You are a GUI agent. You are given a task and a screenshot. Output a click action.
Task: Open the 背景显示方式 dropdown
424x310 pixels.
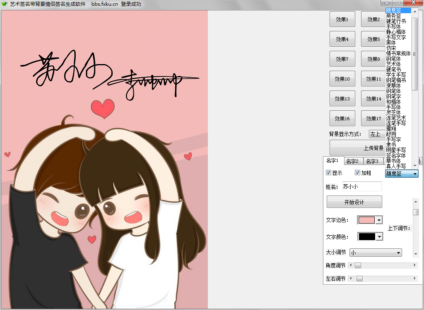pos(377,134)
